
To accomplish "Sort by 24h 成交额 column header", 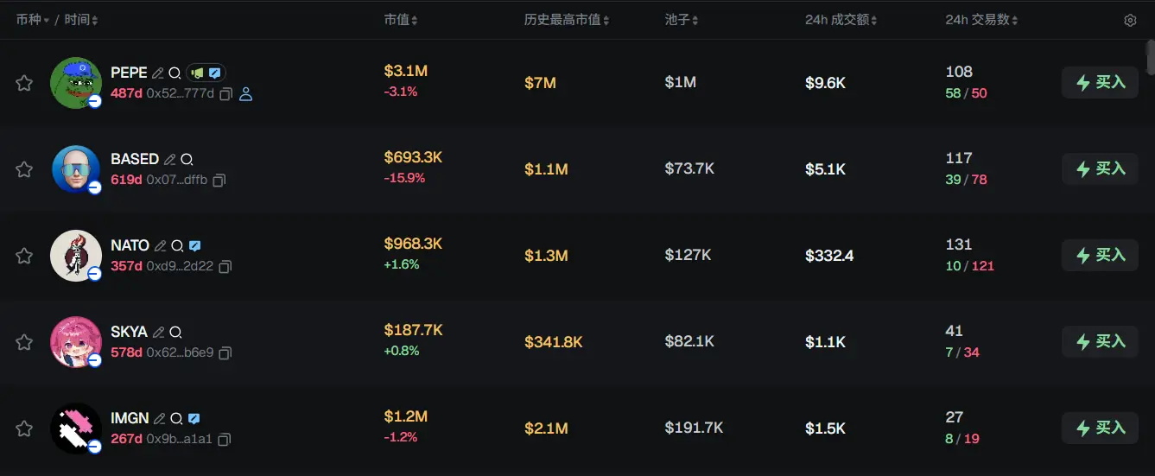I will [x=841, y=20].
